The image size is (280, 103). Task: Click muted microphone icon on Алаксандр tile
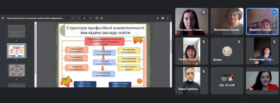pos(274,42)
